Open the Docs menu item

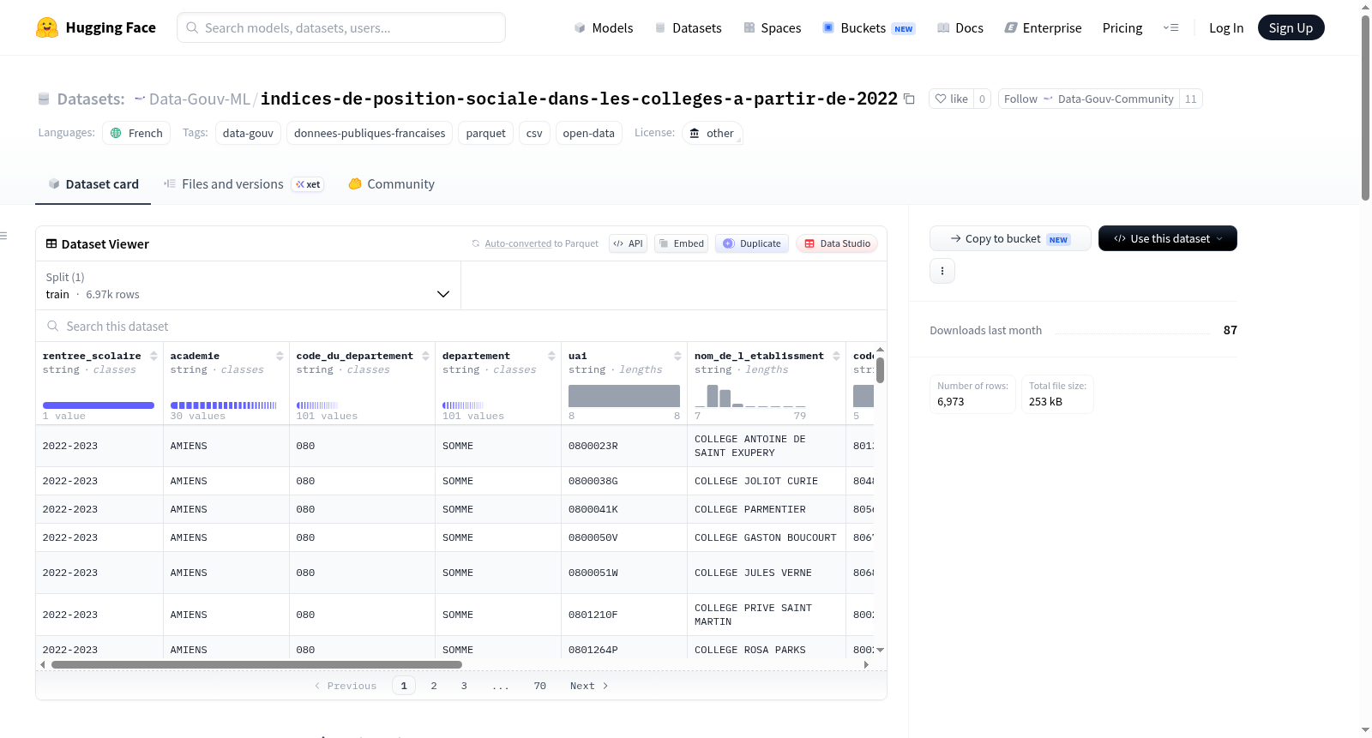[x=960, y=27]
